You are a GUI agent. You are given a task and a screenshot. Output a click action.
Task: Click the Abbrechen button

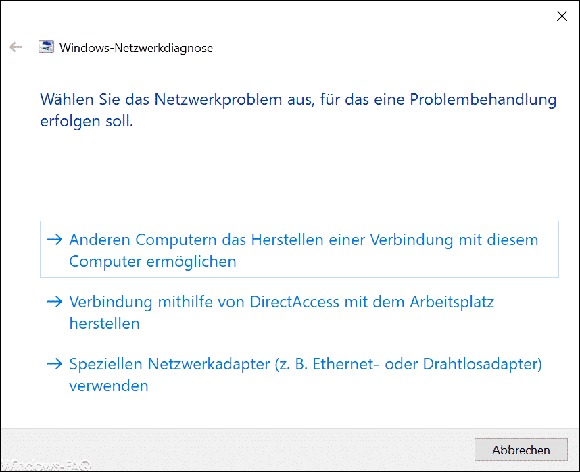[521, 450]
